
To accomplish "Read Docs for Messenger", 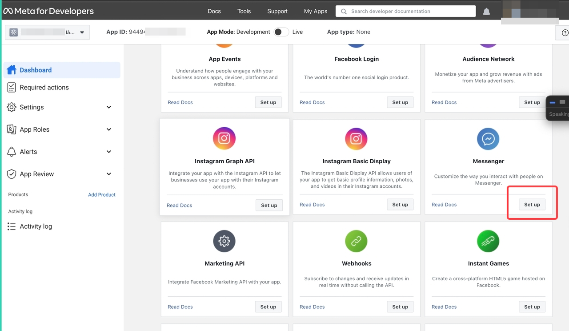I will pos(444,205).
